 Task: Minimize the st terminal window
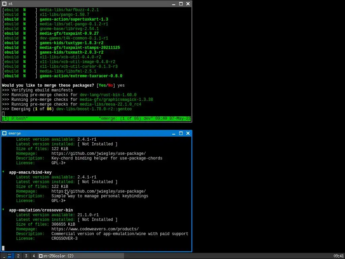pyautogui.click(x=174, y=4)
